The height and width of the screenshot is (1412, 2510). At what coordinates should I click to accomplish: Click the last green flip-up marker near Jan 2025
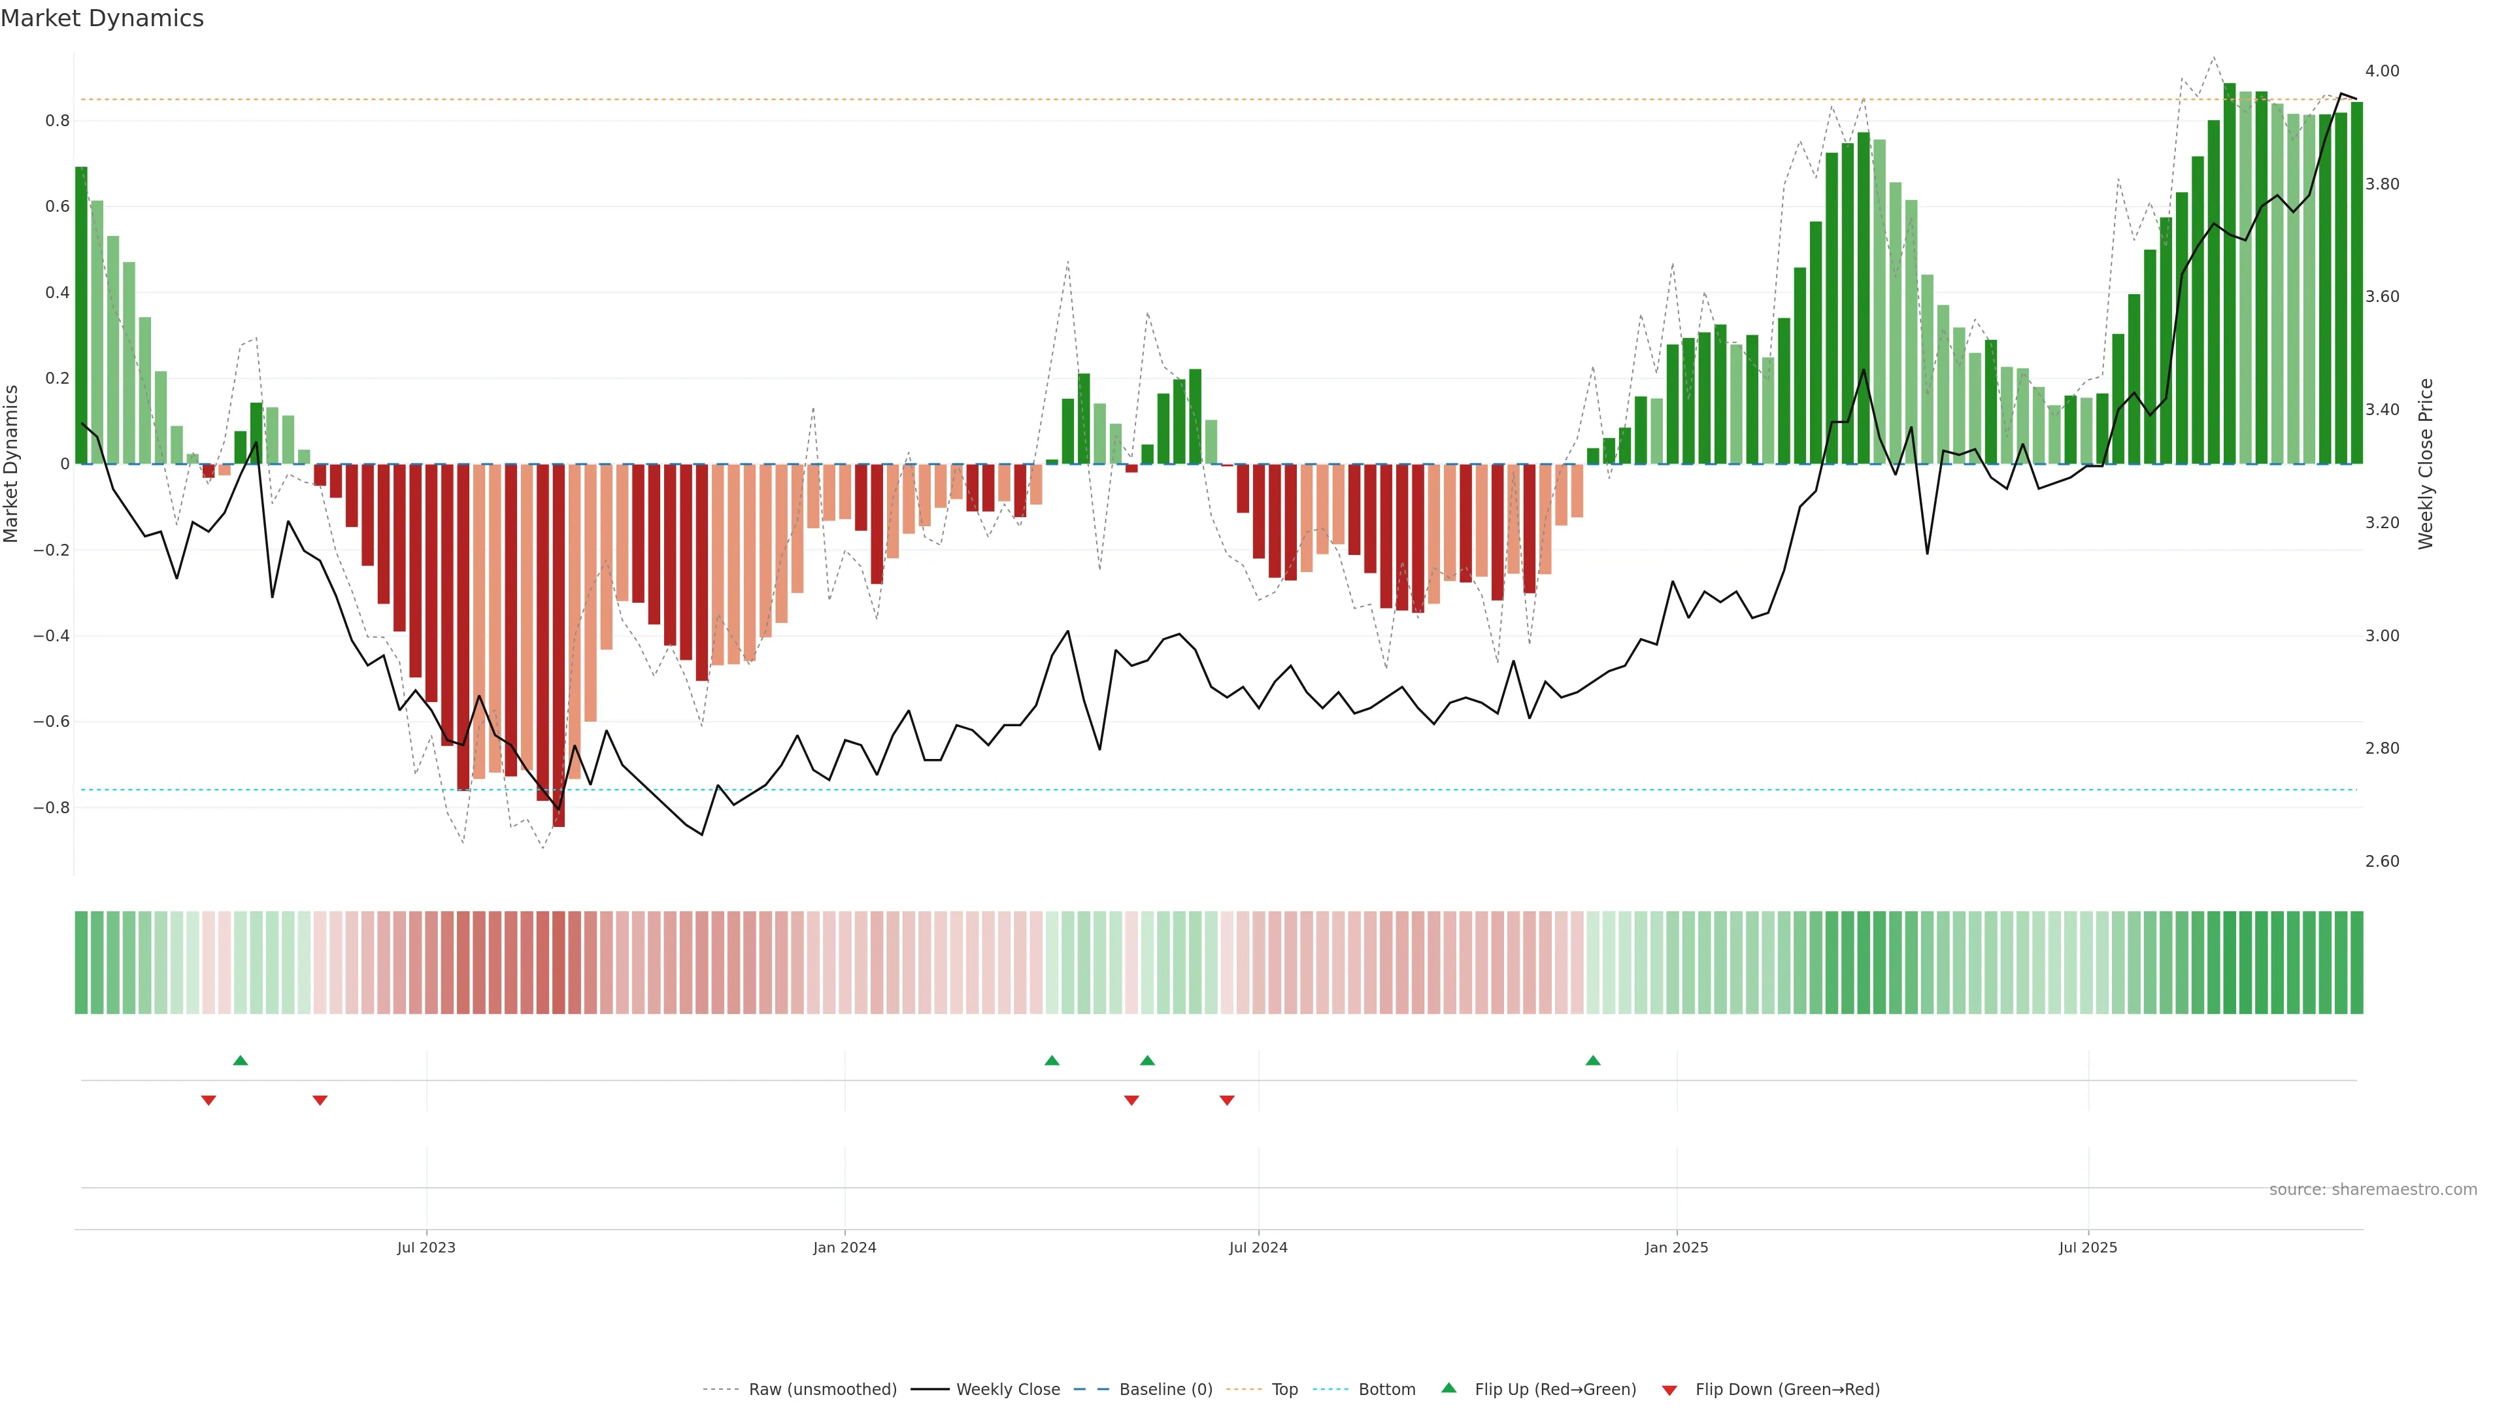coord(1593,1060)
